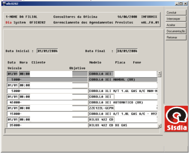
Task: Click the Fone column header
Action: point(137,62)
